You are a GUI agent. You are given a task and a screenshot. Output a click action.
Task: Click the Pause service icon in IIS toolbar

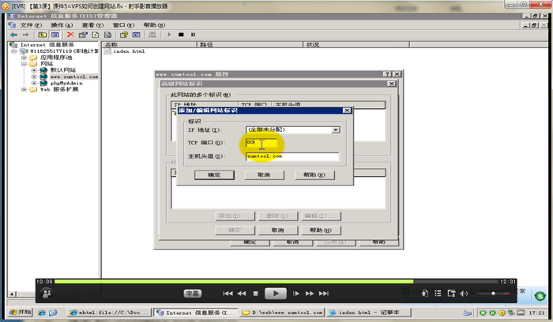tap(193, 35)
